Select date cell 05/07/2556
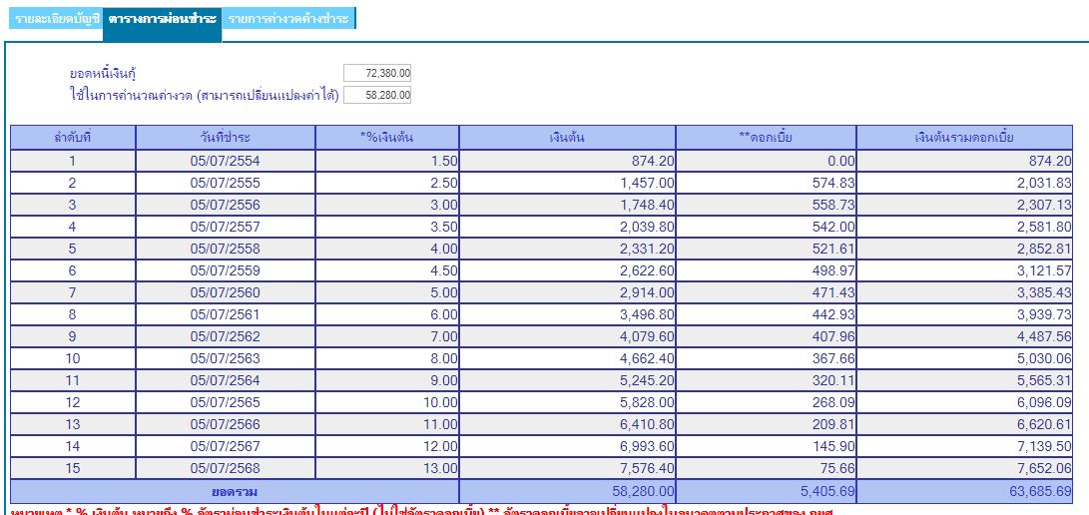Viewport: 1089px width, 515px height. click(225, 205)
